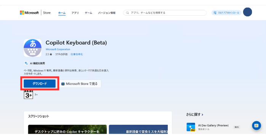Click the マルチアプリのインストール button

[226, 13]
